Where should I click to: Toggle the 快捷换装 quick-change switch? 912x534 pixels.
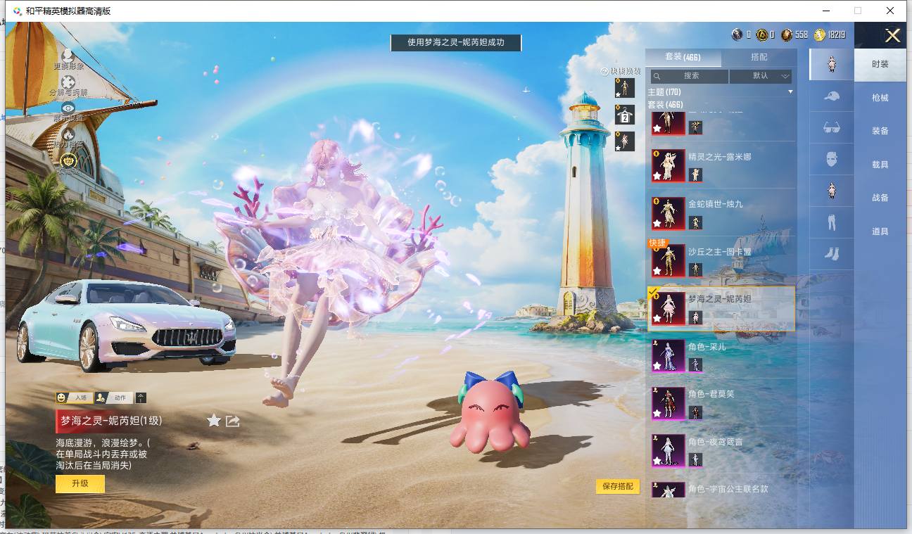pyautogui.click(x=604, y=71)
